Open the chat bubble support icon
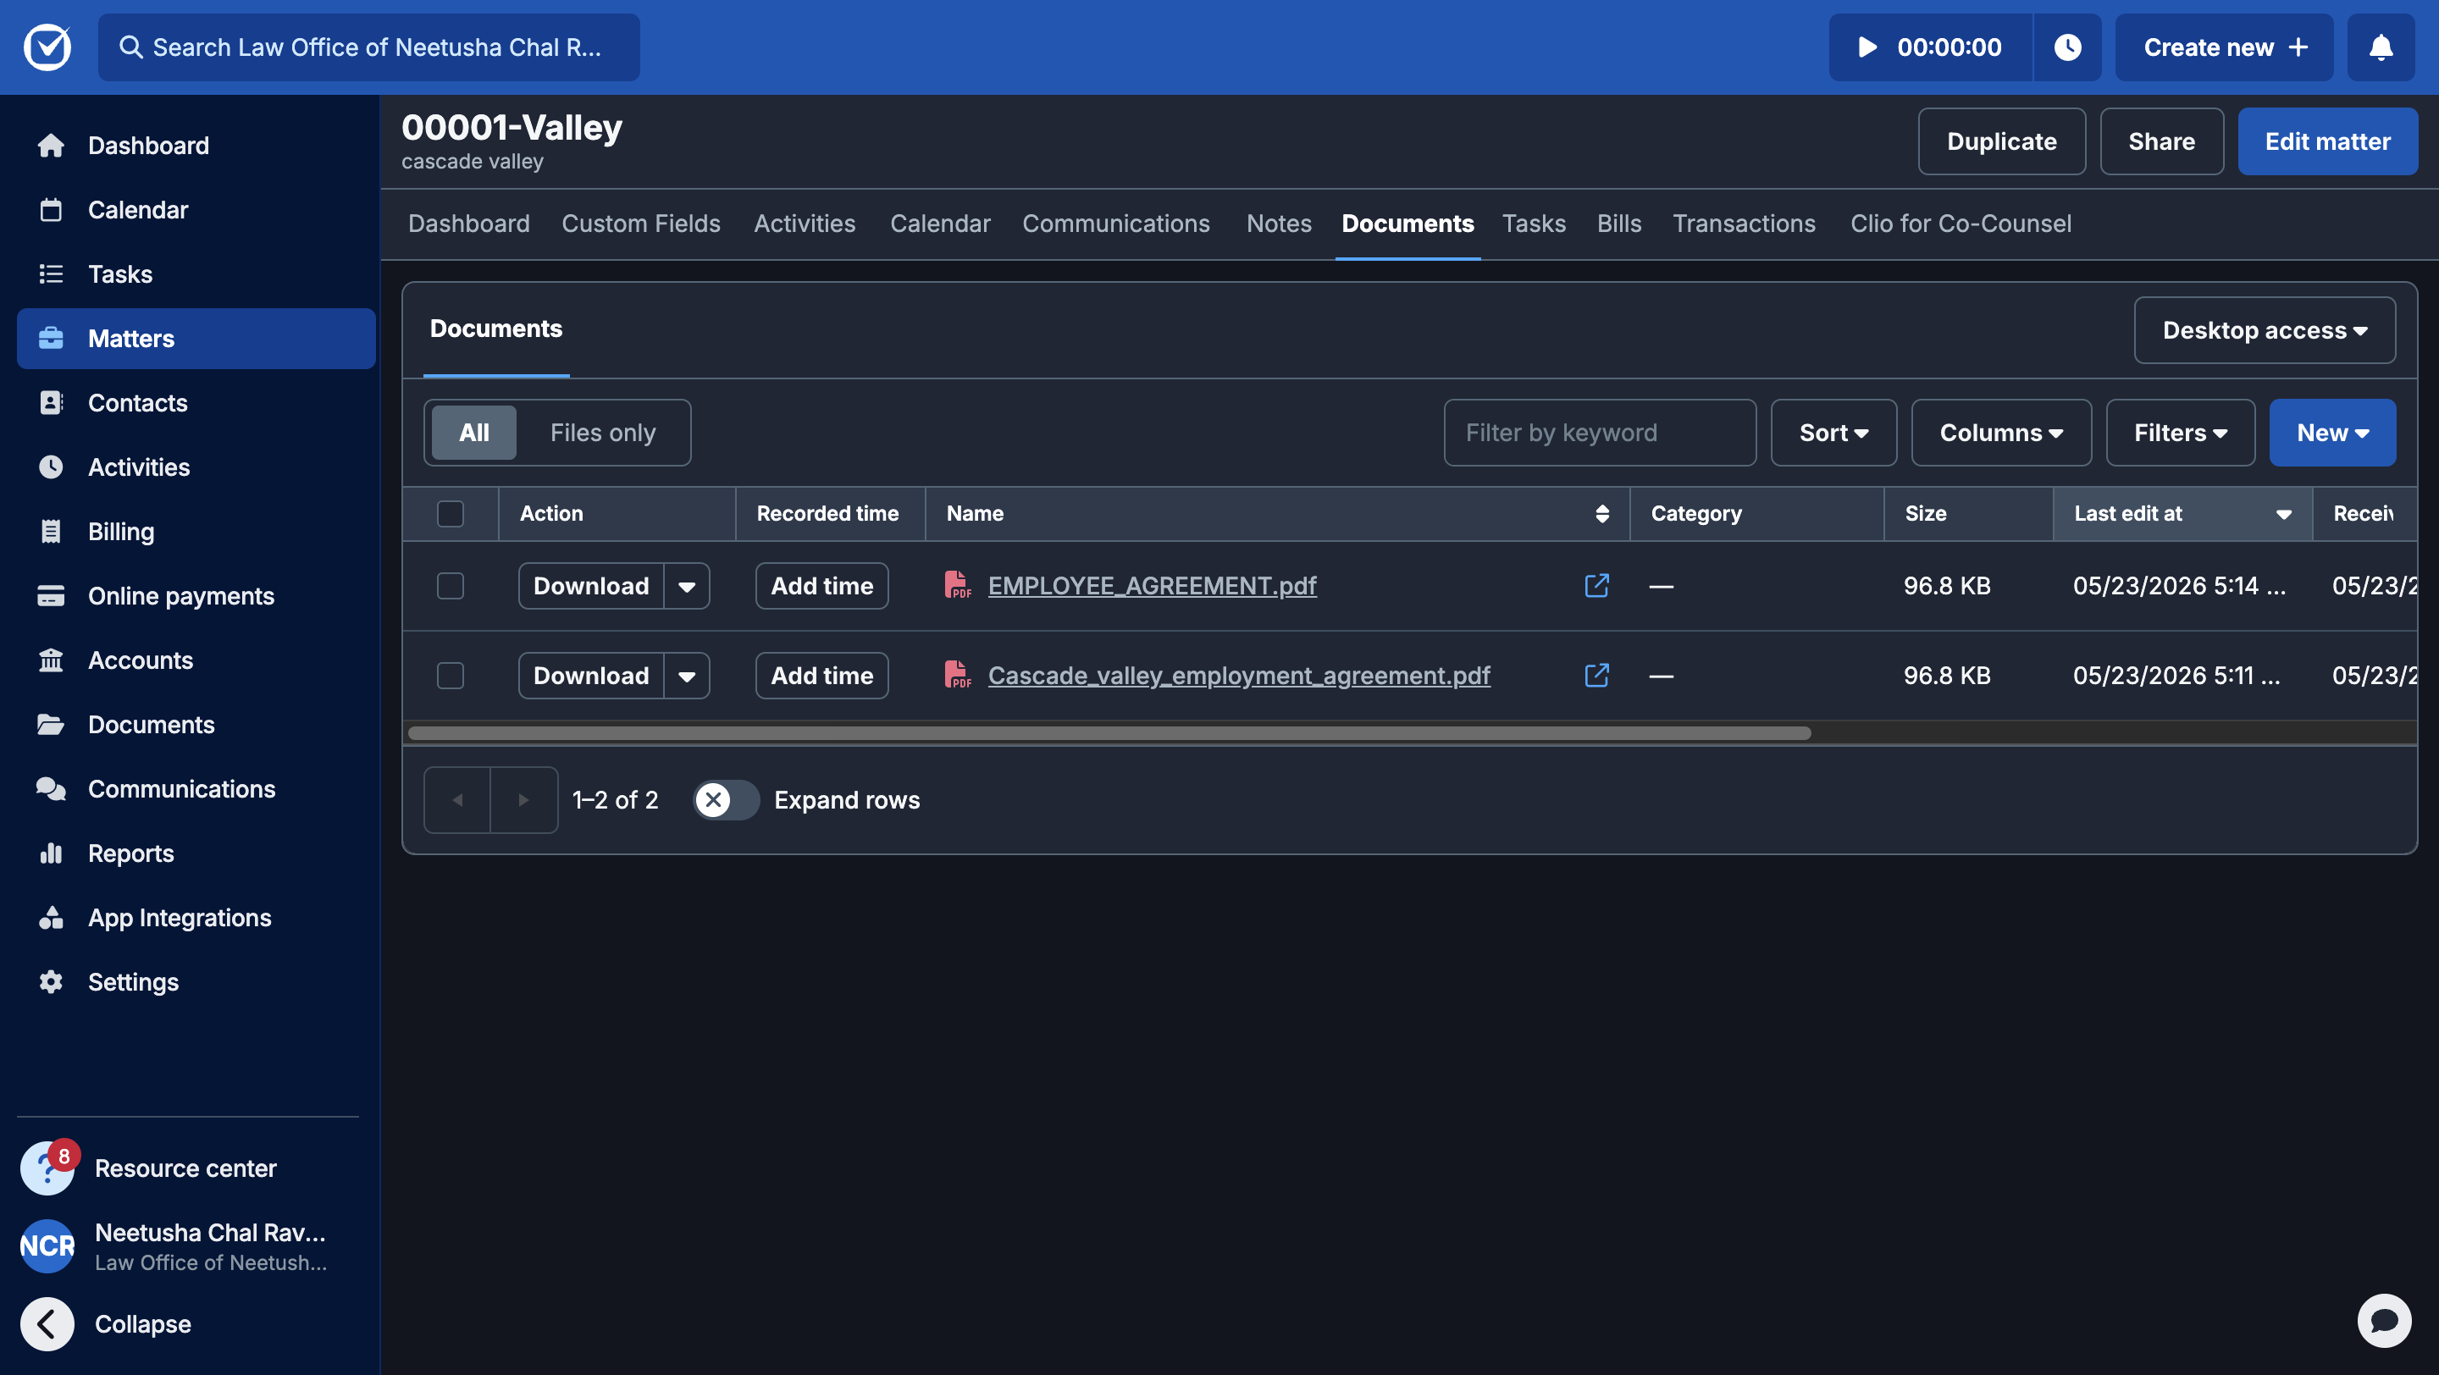The image size is (2439, 1375). (x=2384, y=1320)
